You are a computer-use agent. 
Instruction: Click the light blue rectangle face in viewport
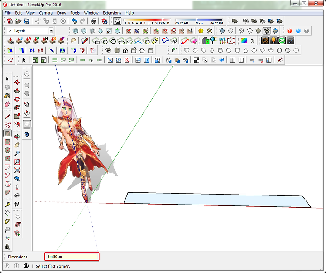coord(216,200)
